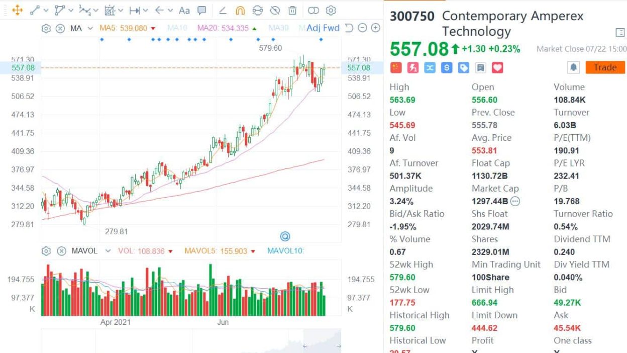Expand the wave pattern tool arrow
The width and height of the screenshot is (627, 353).
[x=96, y=10]
